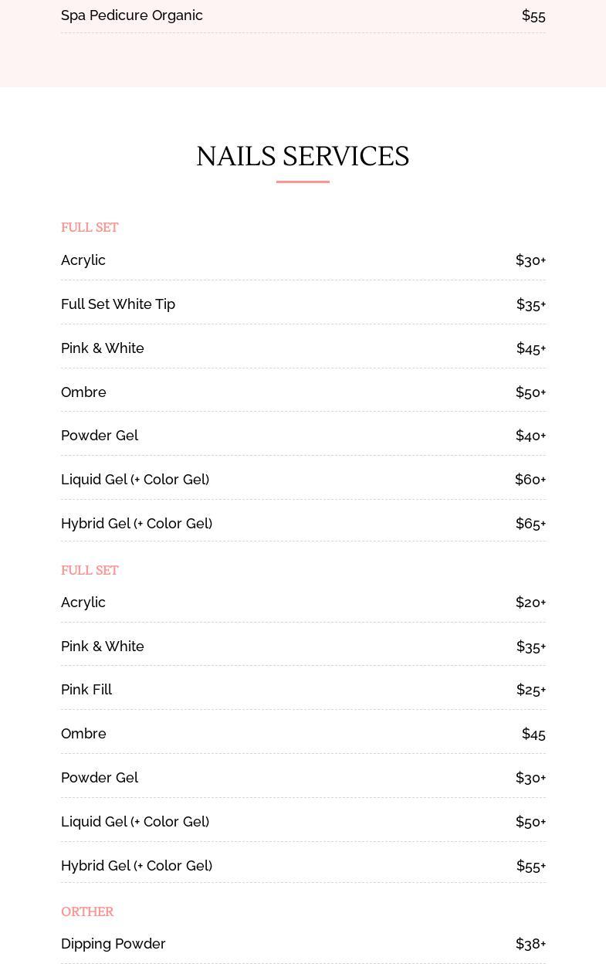The image size is (606, 964).
Task: Select the Dipping Powder service
Action: [x=113, y=944]
